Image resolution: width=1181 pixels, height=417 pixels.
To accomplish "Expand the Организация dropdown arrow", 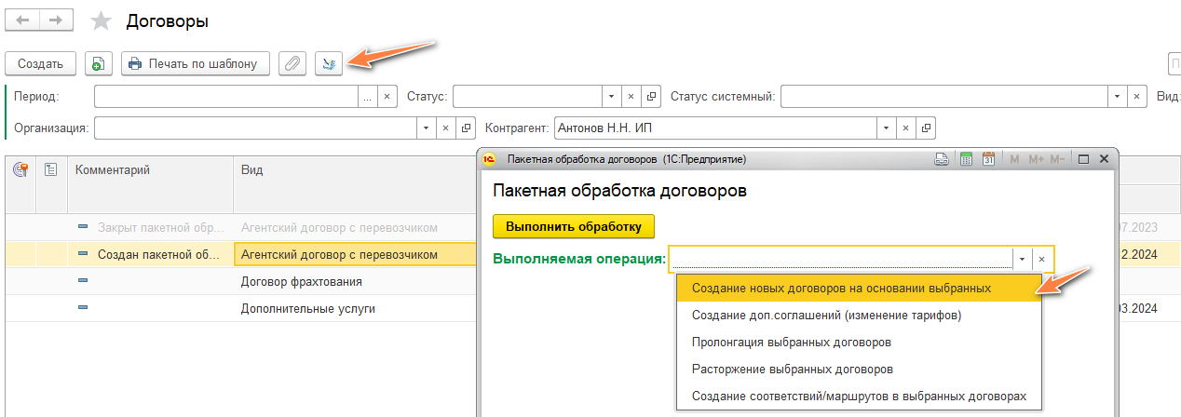I will click(x=426, y=128).
